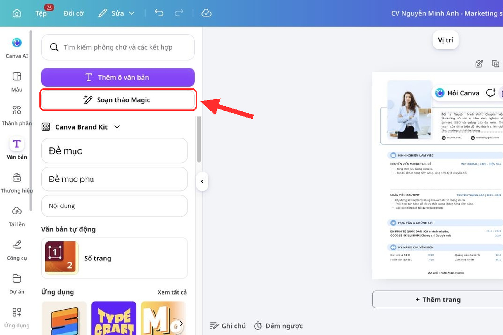Select KỸ NĂNG CHUYÊN MÔN heading
This screenshot has height=335, width=503.
click(x=416, y=247)
